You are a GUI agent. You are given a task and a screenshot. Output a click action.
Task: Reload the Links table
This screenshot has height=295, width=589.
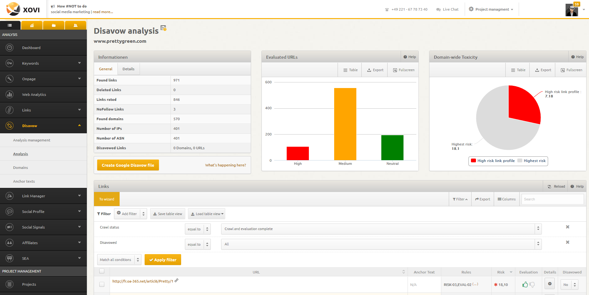[x=556, y=186]
